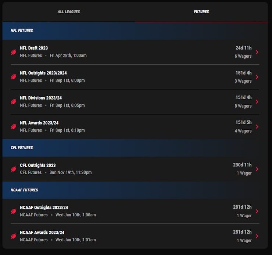
Task: Click 1 Wager under 230d 11h
Action: click(244, 173)
